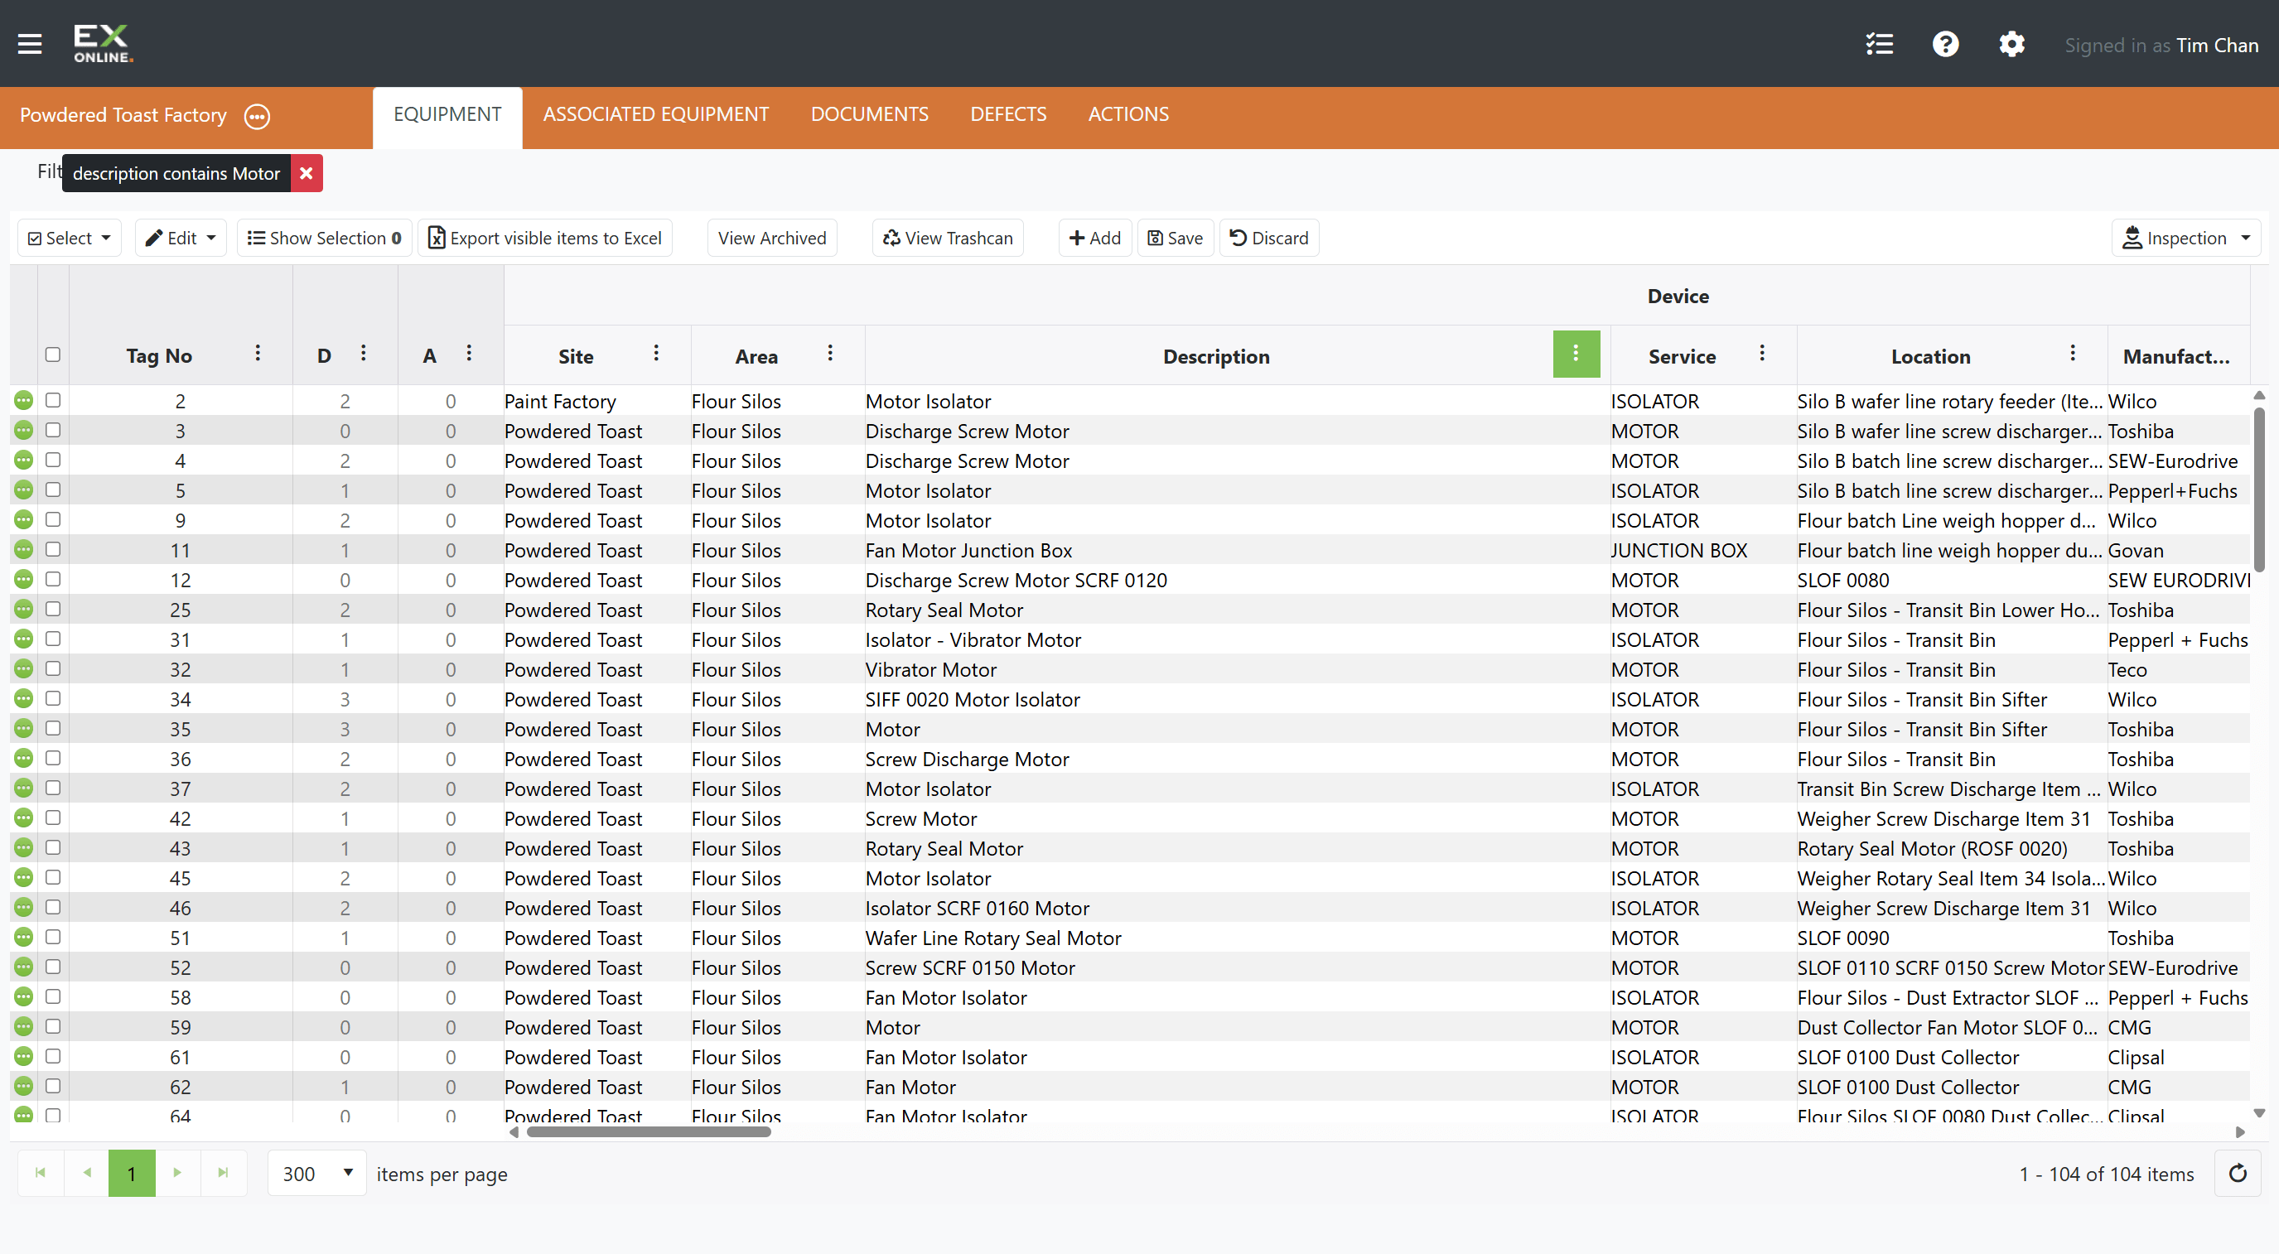Click the View Archived button
The height and width of the screenshot is (1254, 2279).
771,238
